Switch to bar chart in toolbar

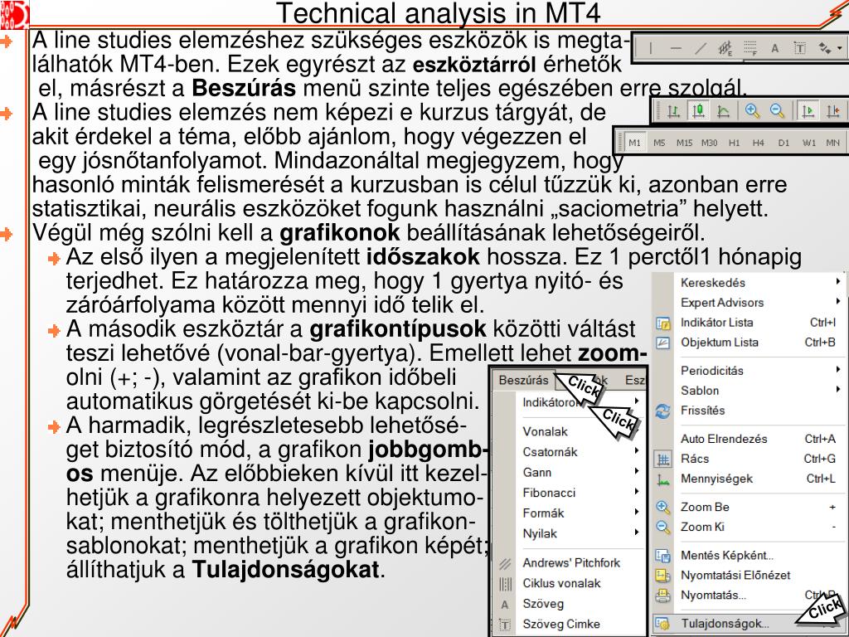point(673,112)
